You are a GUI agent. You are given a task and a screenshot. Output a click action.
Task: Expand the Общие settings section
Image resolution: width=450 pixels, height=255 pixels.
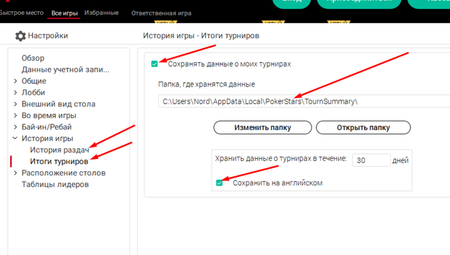click(x=15, y=81)
